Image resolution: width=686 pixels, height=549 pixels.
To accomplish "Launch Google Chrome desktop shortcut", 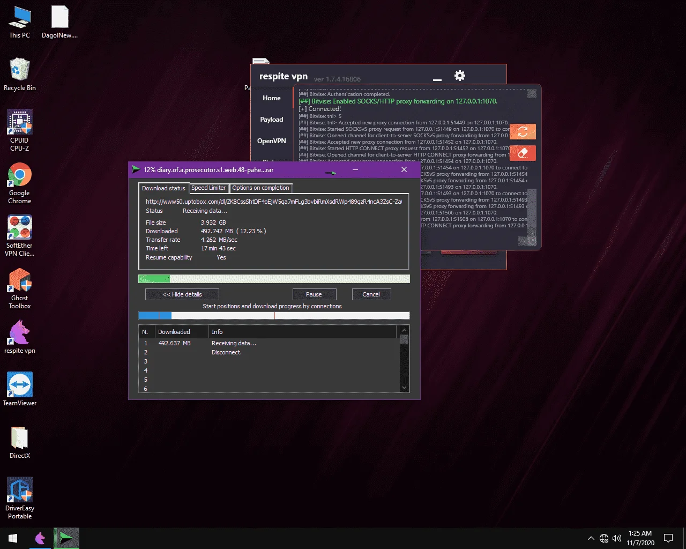I will tap(20, 183).
